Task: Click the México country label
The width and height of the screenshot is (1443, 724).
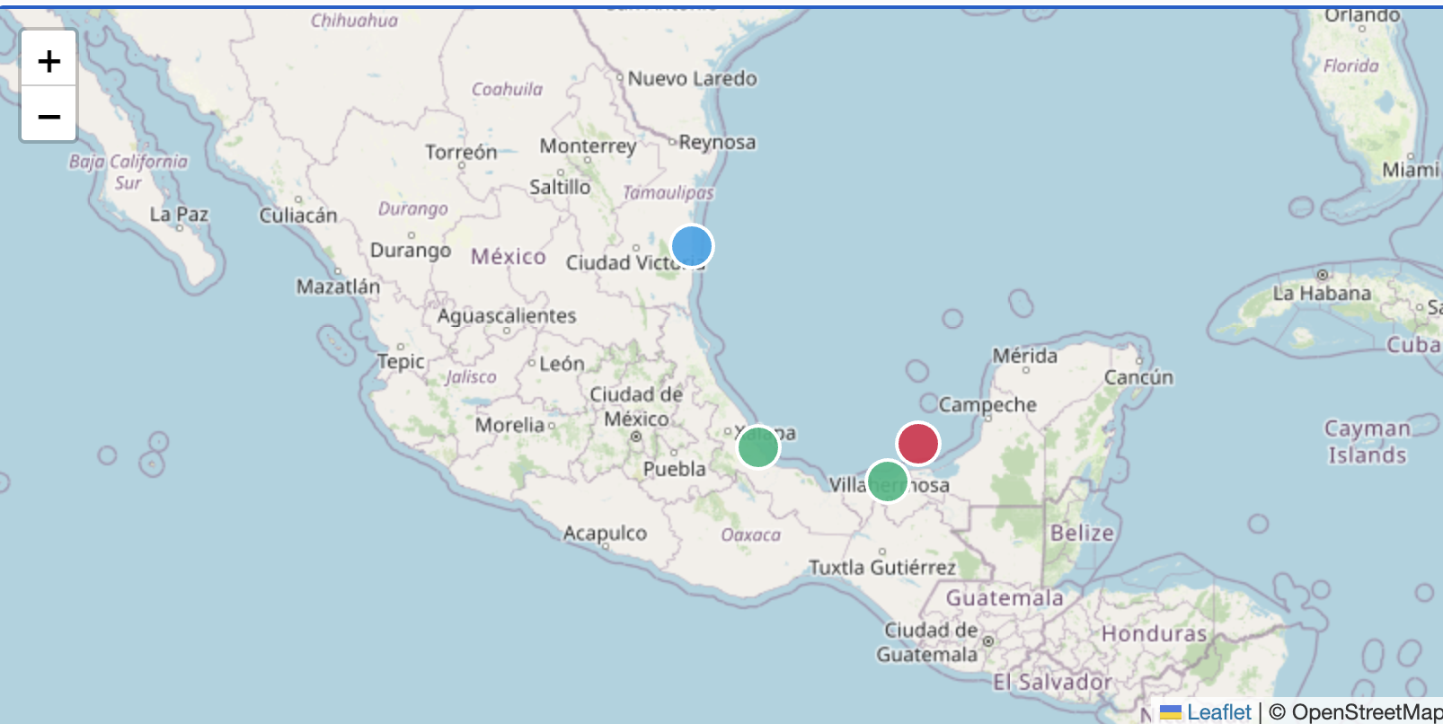Action: click(509, 257)
